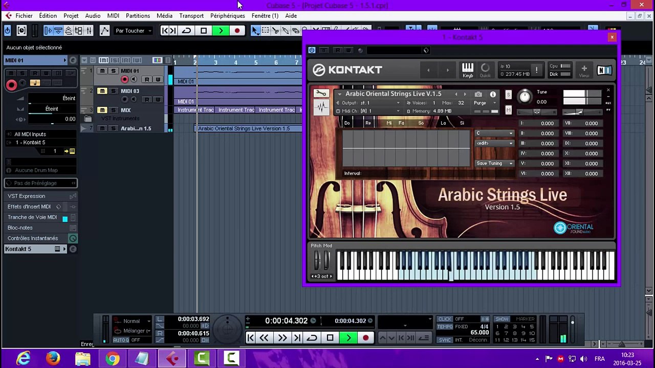Toggle mute on the MIX track
The image size is (655, 368).
click(102, 110)
